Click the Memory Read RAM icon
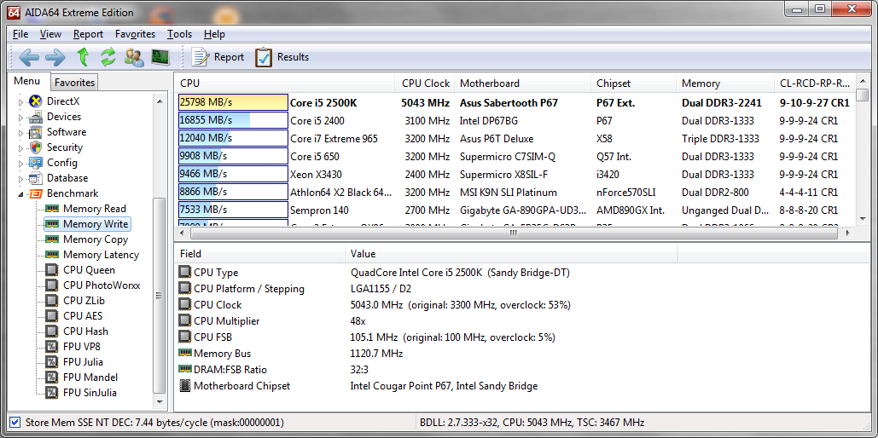The height and width of the screenshot is (438, 878). pyautogui.click(x=52, y=209)
